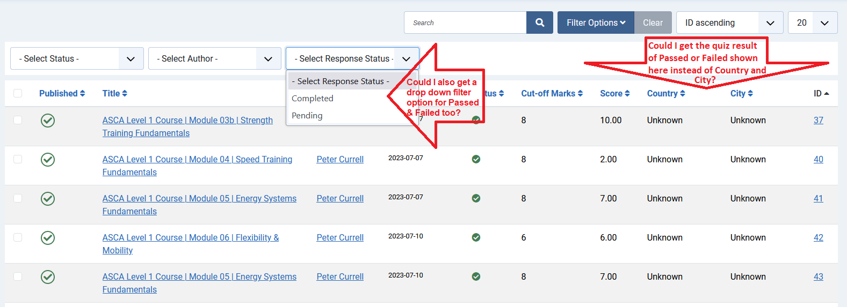Tick the checkbox for Module 06 Flexibility row

(18, 237)
